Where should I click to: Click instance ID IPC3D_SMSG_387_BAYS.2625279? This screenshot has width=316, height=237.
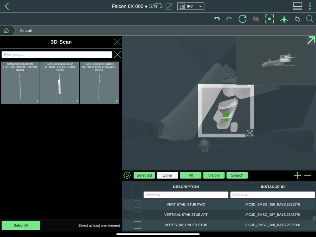pyautogui.click(x=273, y=215)
